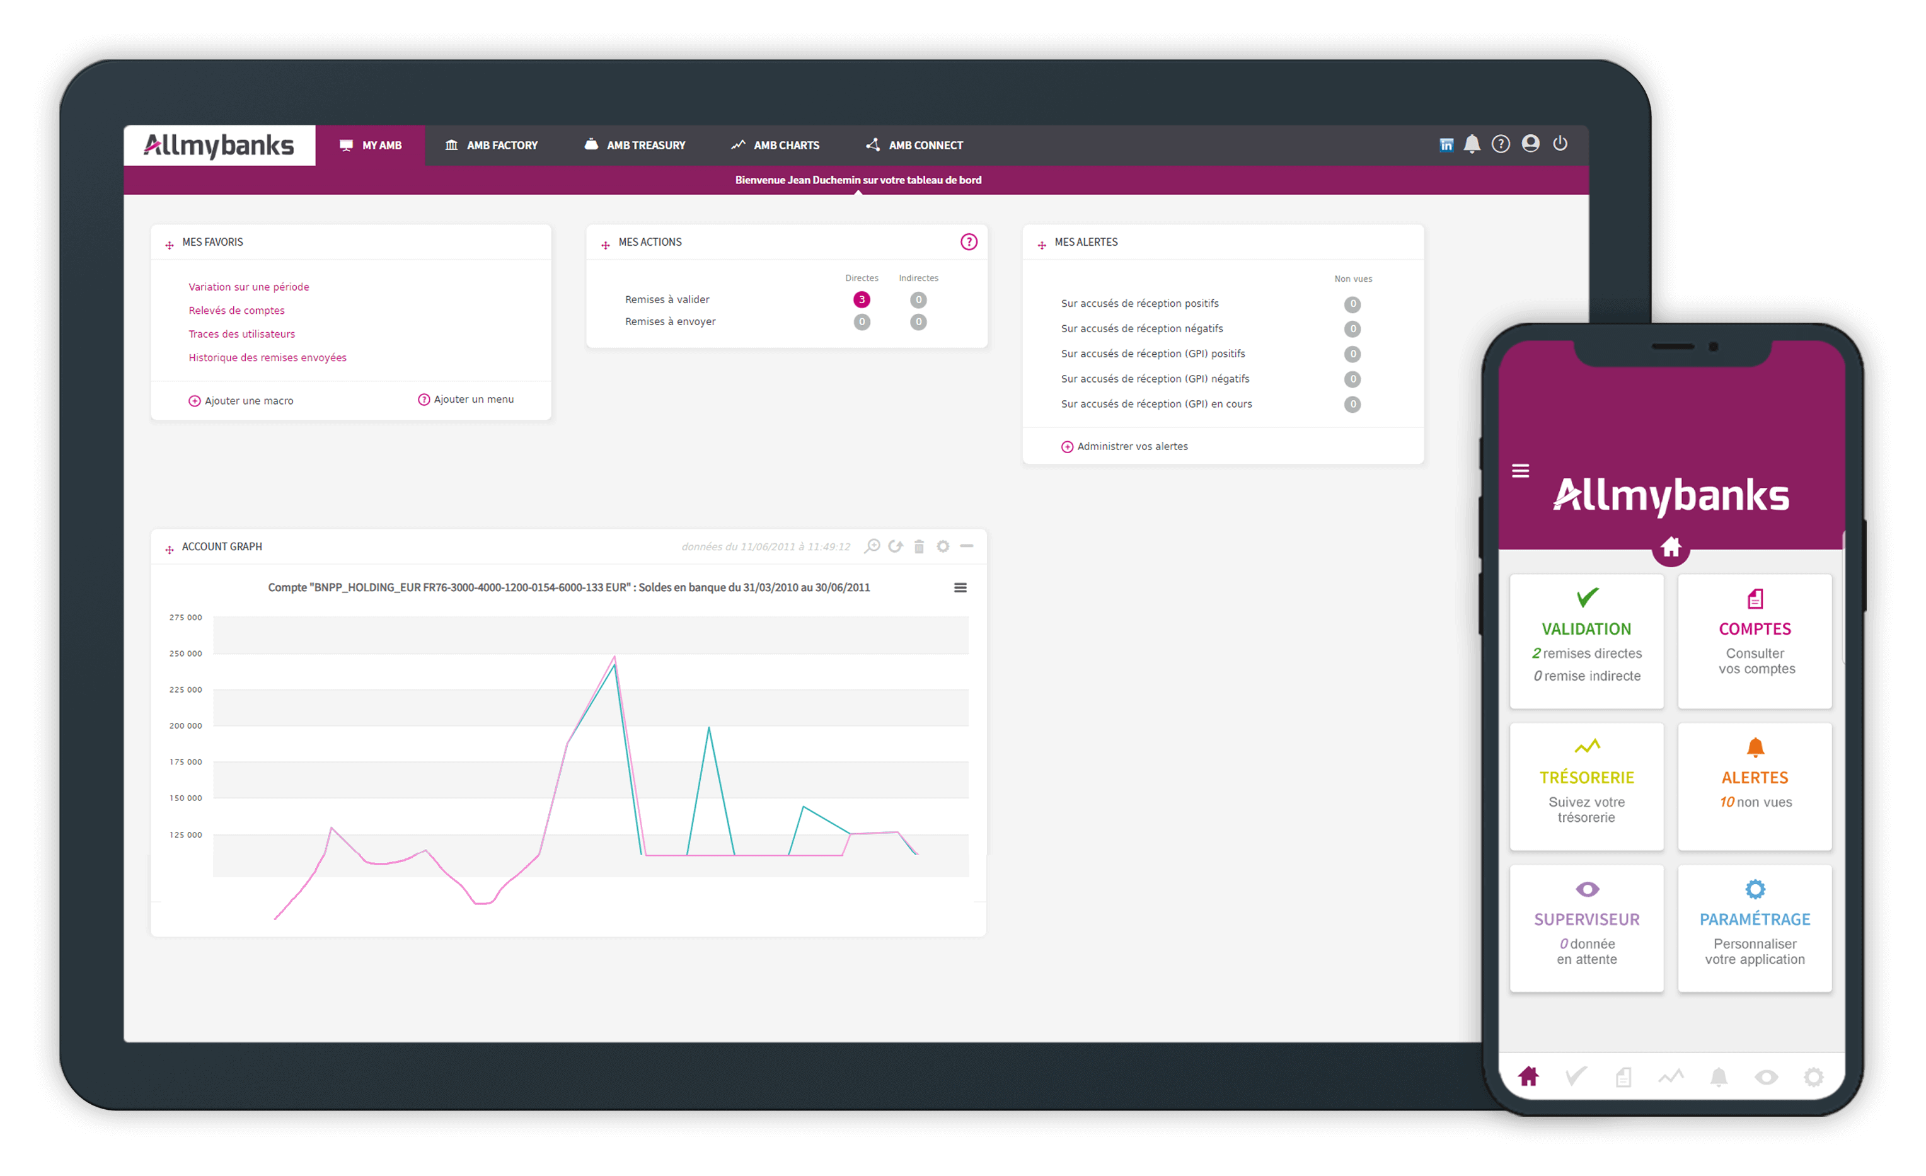1926x1176 pixels.
Task: Click Ajouter une macro
Action: [x=248, y=401]
